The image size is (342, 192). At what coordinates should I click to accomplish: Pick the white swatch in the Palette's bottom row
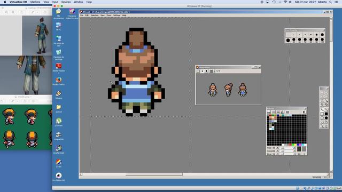click(x=283, y=145)
